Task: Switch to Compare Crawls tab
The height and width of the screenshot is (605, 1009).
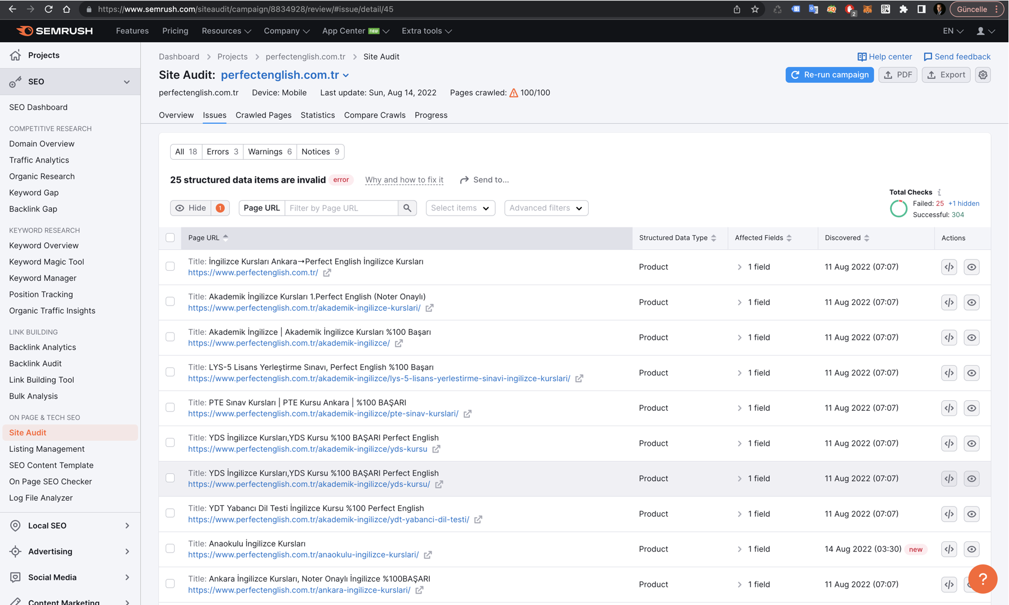Action: click(375, 115)
